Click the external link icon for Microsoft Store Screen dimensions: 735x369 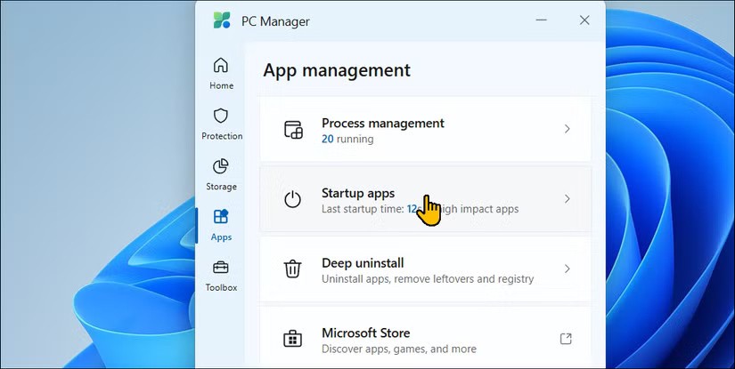coord(566,339)
